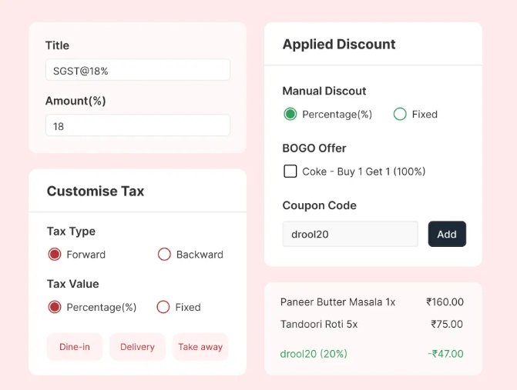
Task: Click into the Amount(%) input field
Action: [137, 126]
